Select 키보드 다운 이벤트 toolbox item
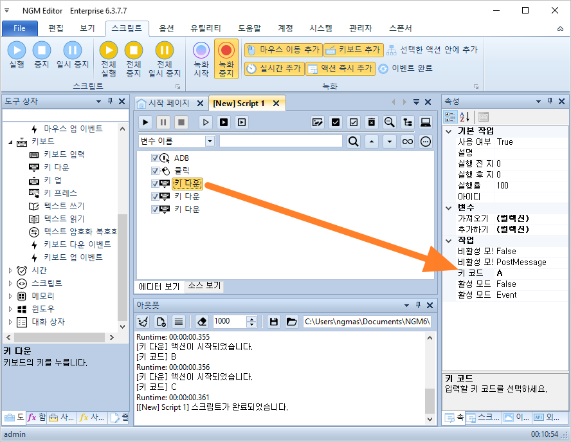Viewport: 571px width, 442px height. click(77, 244)
